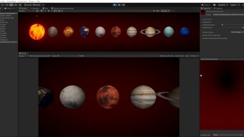This screenshot has height=137, width=244.
Task: Toggle Scene effects icon
Action: [x=49, y=11]
